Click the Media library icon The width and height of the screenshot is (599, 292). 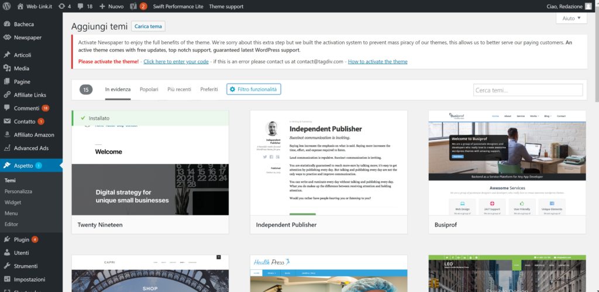click(x=7, y=68)
